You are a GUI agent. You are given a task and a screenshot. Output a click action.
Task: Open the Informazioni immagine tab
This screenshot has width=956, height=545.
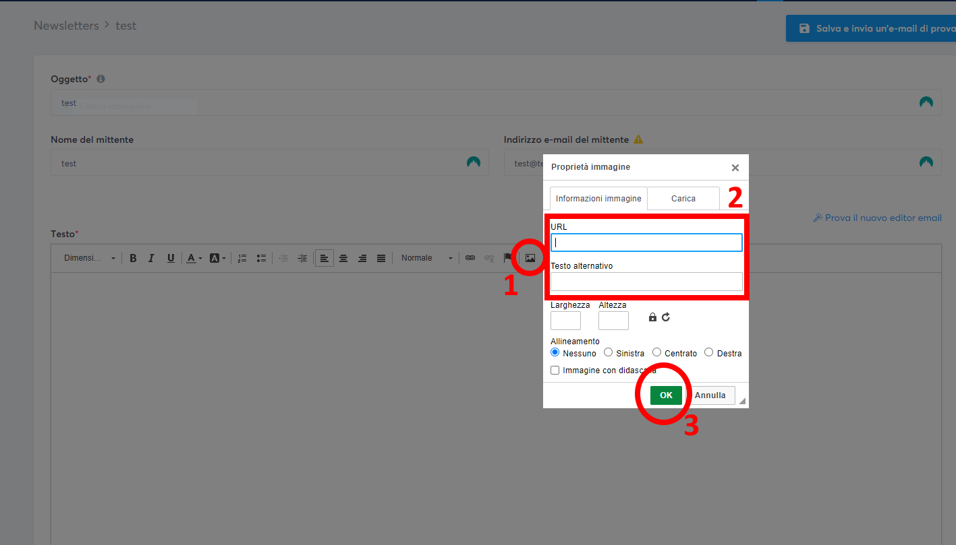click(x=598, y=198)
